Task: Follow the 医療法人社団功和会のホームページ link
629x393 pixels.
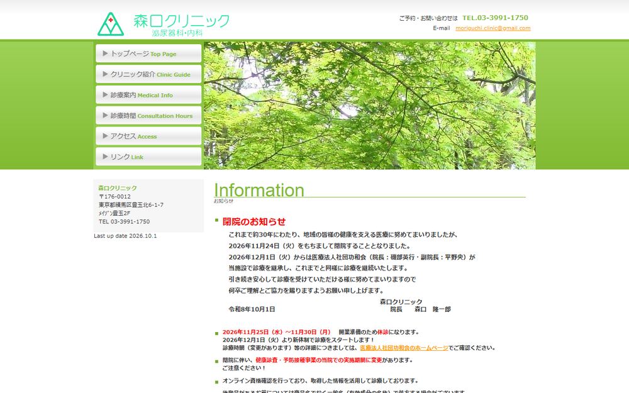Action: [x=404, y=348]
